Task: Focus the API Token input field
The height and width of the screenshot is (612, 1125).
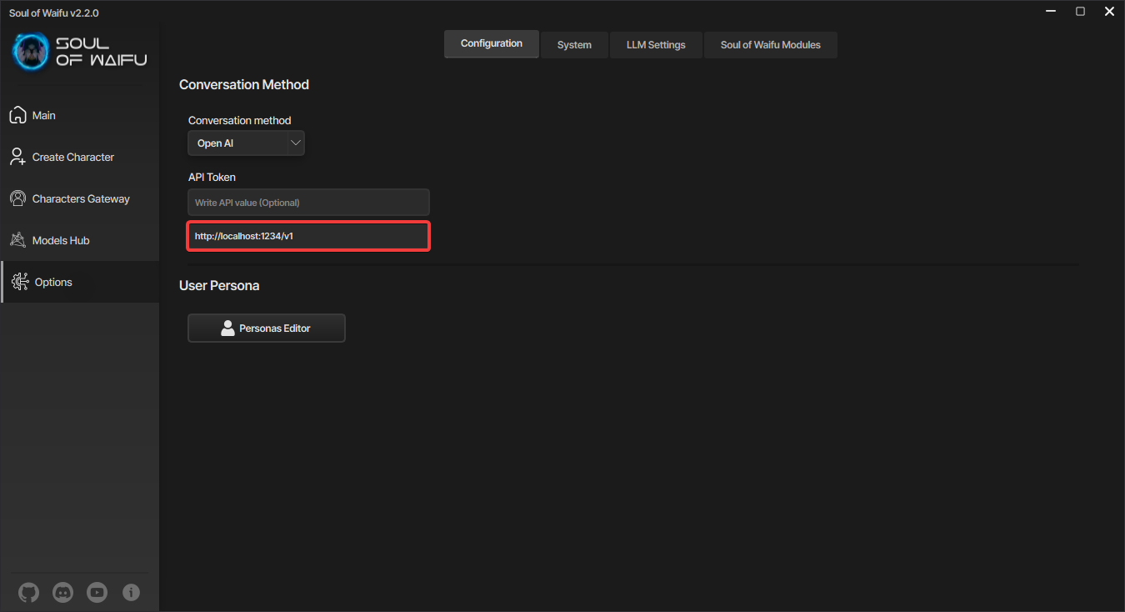Action: [x=308, y=203]
